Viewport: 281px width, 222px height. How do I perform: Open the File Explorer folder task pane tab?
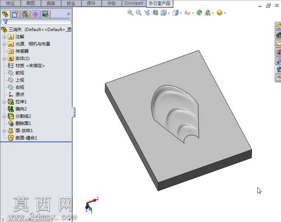click(278, 43)
